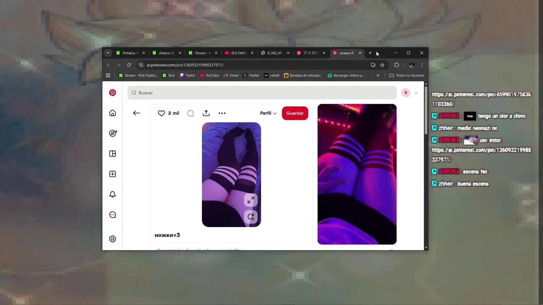Switch to the PintaEsa tab

(x=131, y=53)
